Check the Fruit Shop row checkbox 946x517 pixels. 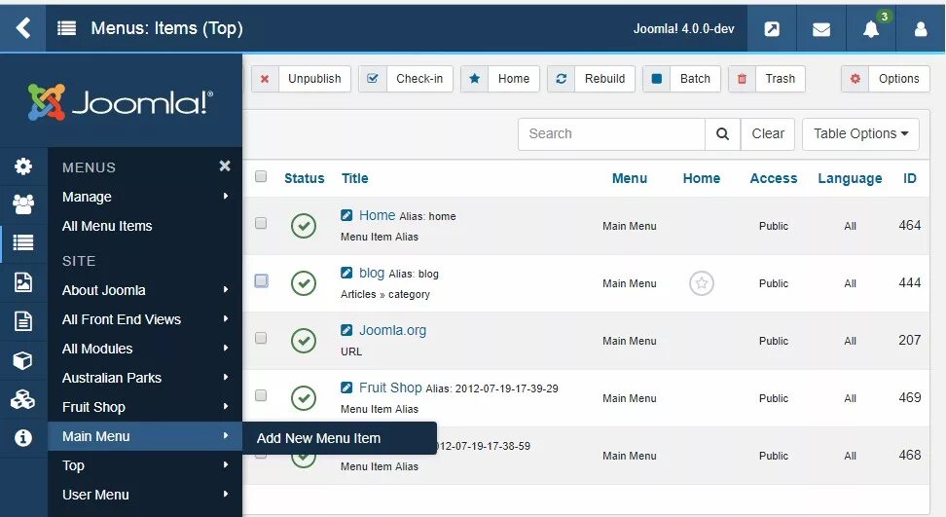261,395
